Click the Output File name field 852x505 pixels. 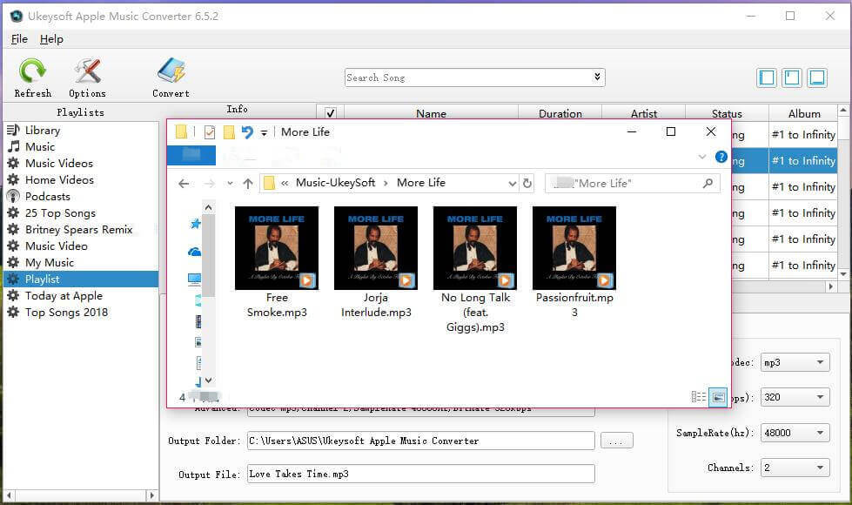pos(420,474)
